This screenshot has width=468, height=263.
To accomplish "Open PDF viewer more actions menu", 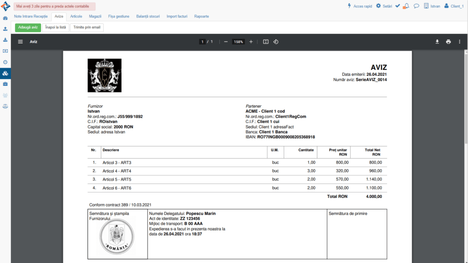I will (459, 42).
